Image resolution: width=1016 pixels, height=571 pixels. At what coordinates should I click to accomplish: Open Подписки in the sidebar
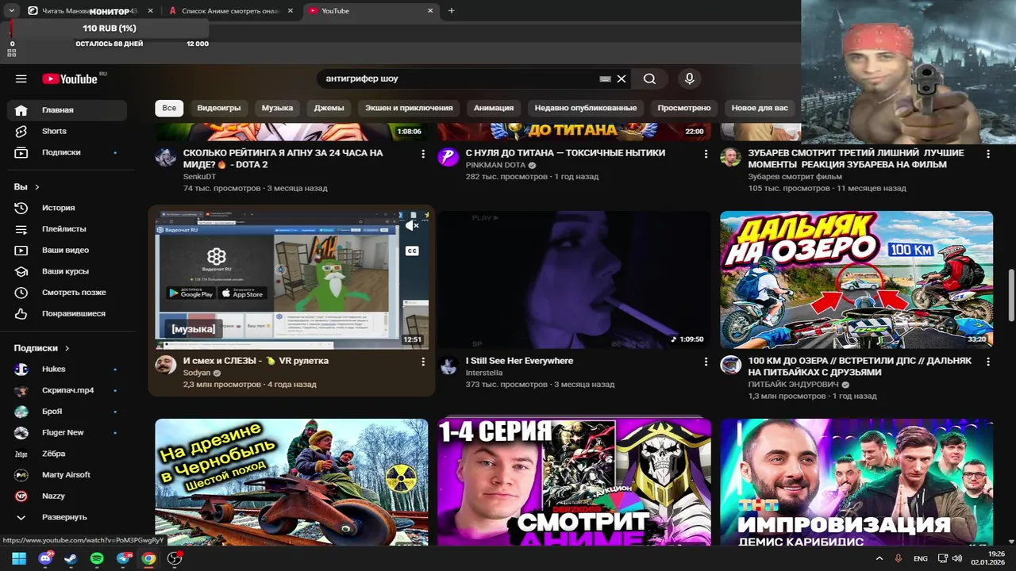pos(67,152)
